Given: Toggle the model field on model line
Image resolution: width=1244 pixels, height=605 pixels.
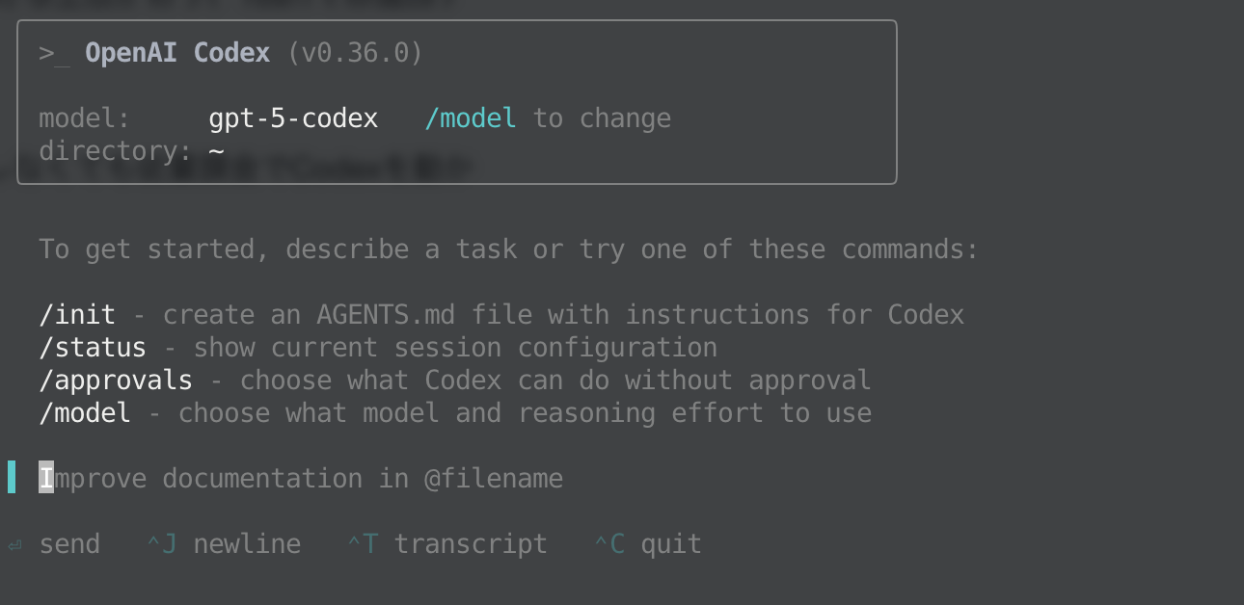Looking at the screenshot, I should [x=85, y=118].
